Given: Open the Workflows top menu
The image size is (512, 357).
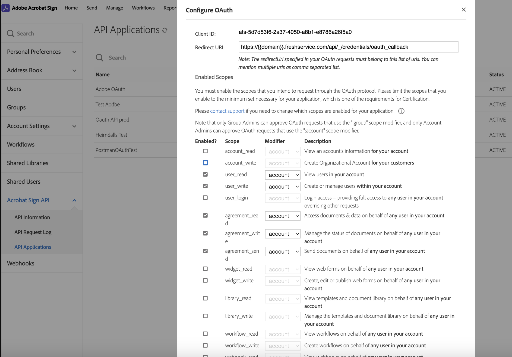Looking at the screenshot, I should [143, 8].
